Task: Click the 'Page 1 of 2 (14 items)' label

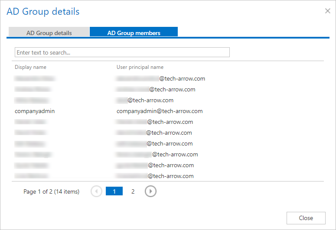Action: (x=51, y=191)
